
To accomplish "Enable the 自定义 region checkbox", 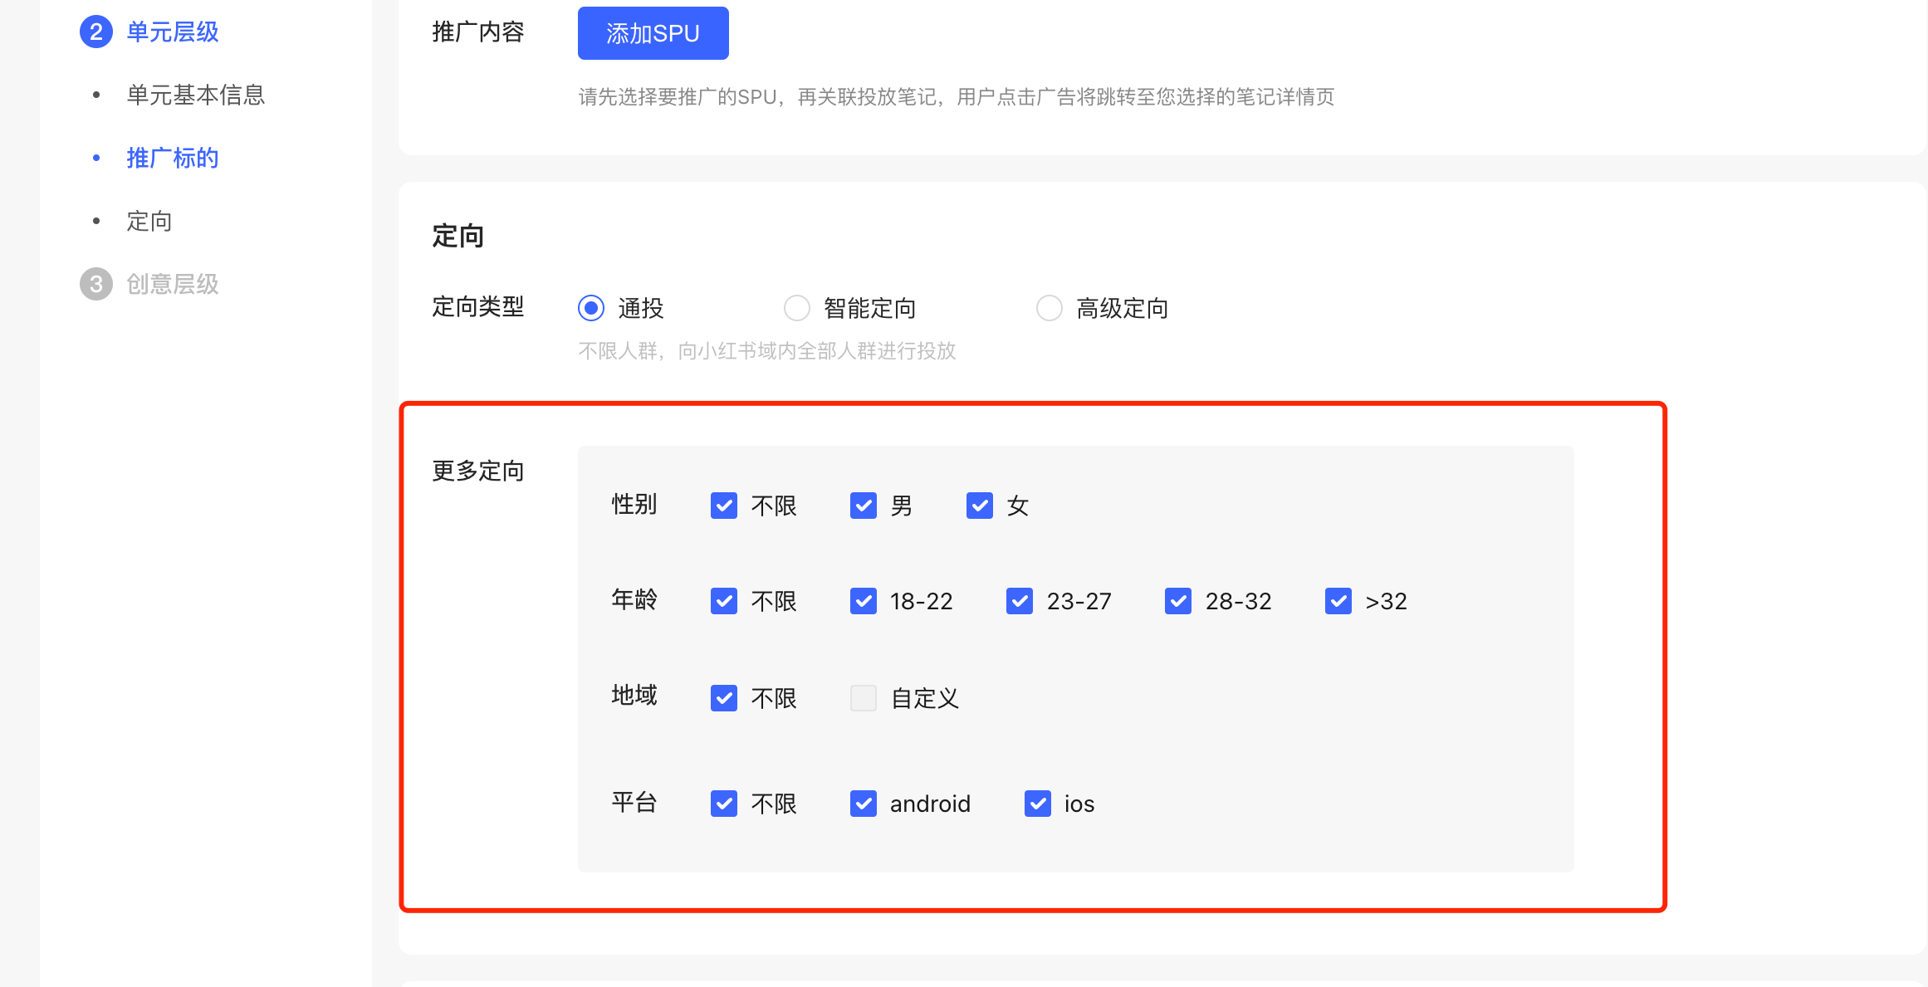I will [x=864, y=698].
